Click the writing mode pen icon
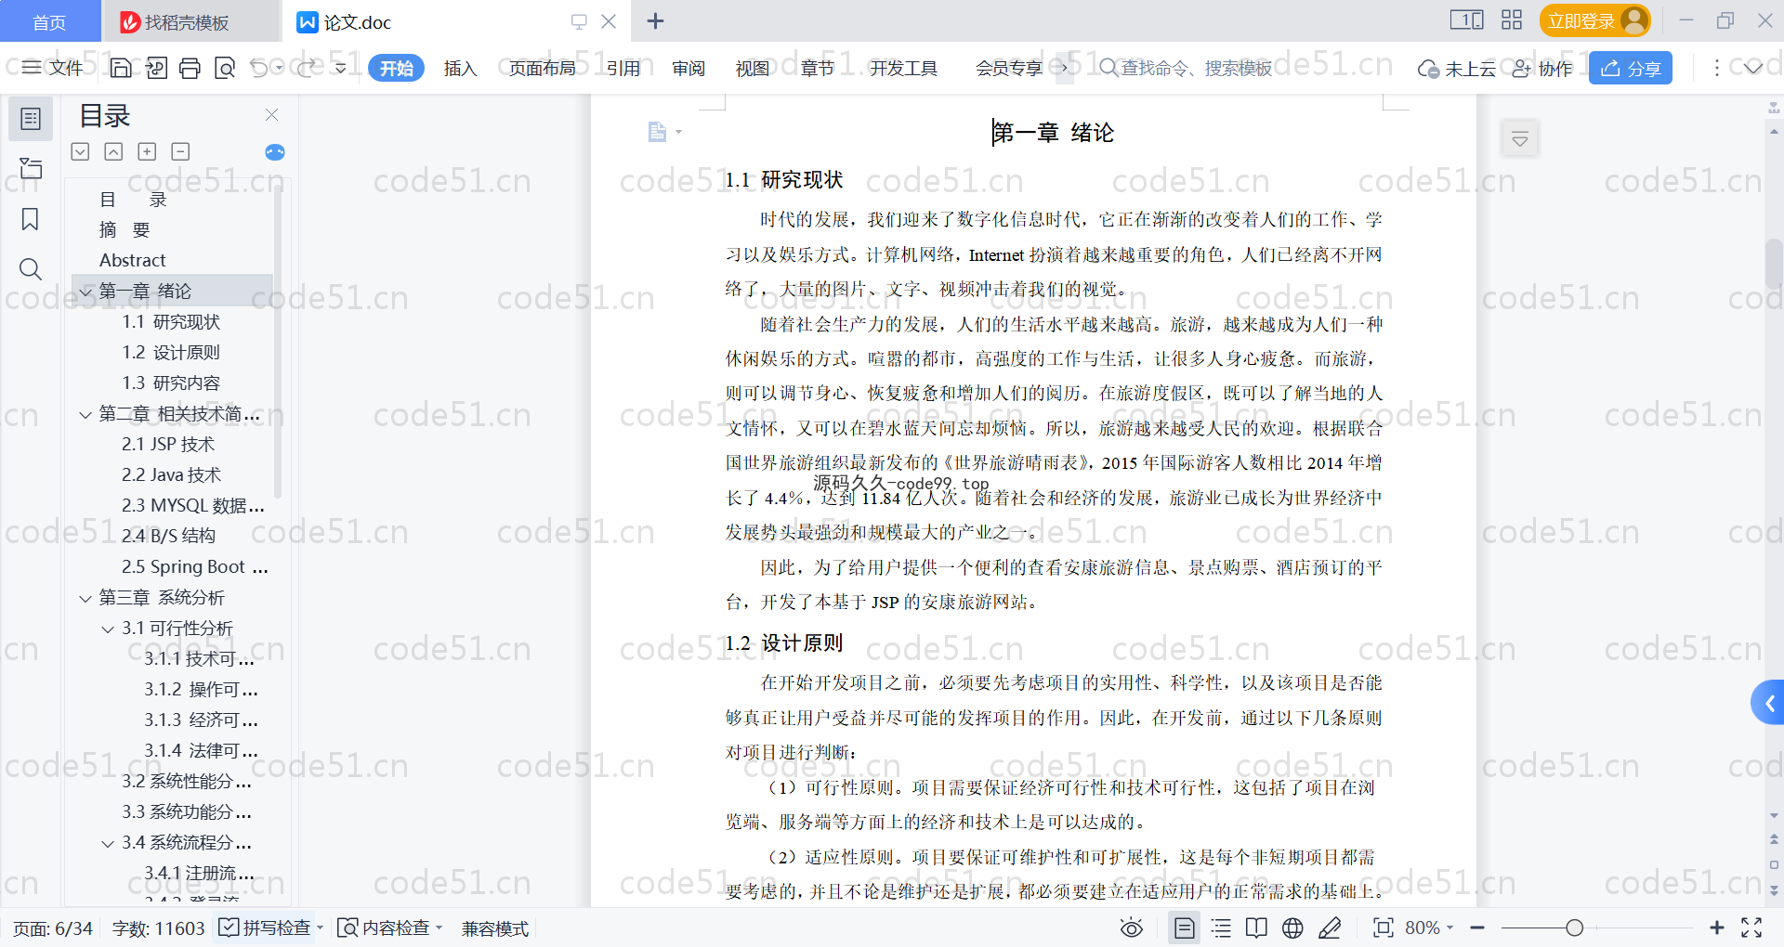The image size is (1784, 947). pos(1330,928)
